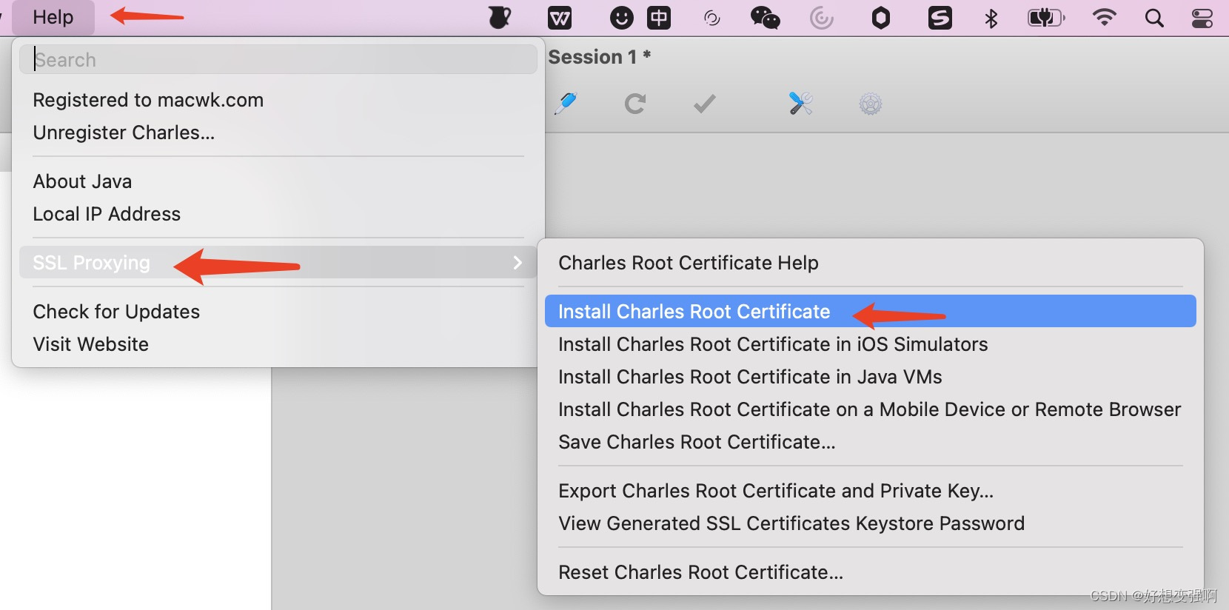Image resolution: width=1229 pixels, height=610 pixels.
Task: Open WeChat icon in menu bar
Action: point(765,18)
